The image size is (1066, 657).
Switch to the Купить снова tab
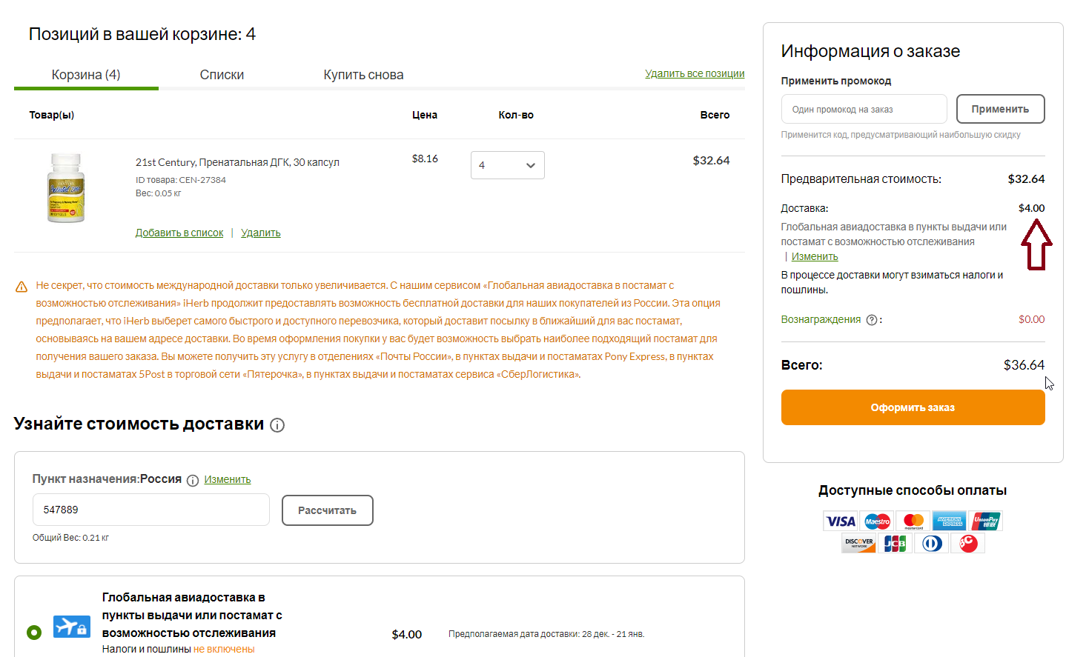point(363,75)
